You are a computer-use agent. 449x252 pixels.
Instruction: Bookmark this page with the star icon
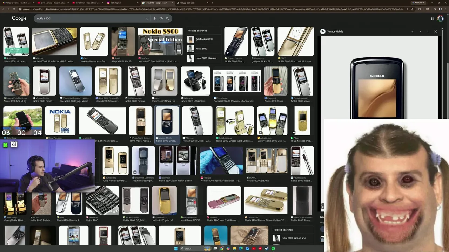click(413, 9)
